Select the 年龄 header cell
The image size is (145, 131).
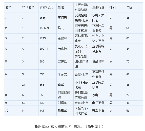pyautogui.click(x=134, y=8)
